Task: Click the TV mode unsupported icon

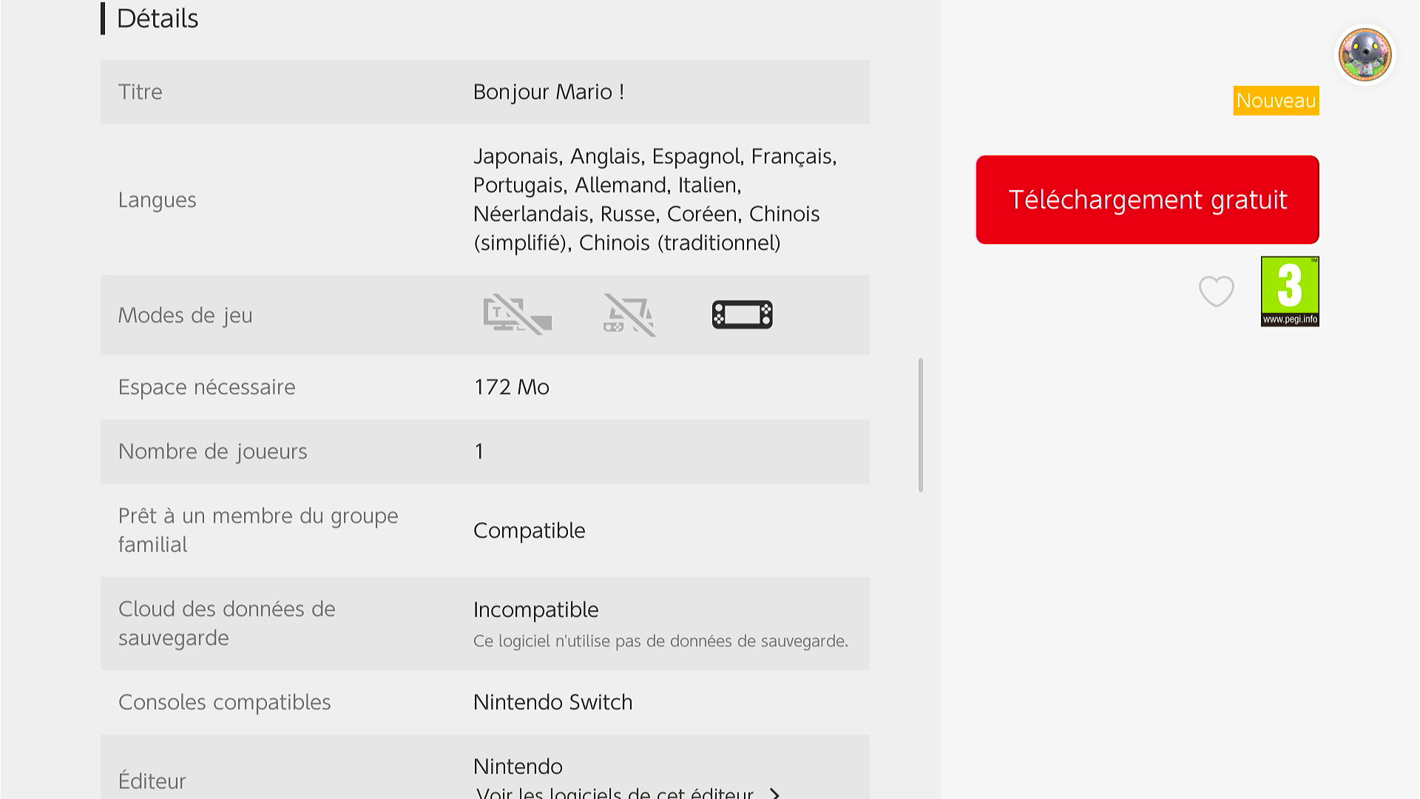Action: [517, 315]
